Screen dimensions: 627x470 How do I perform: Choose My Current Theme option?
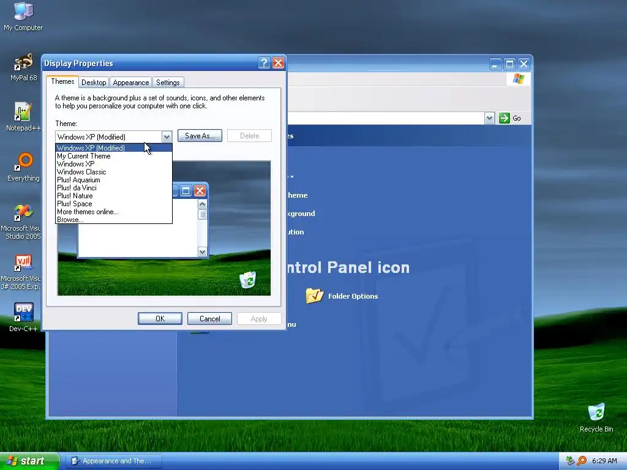[114, 156]
